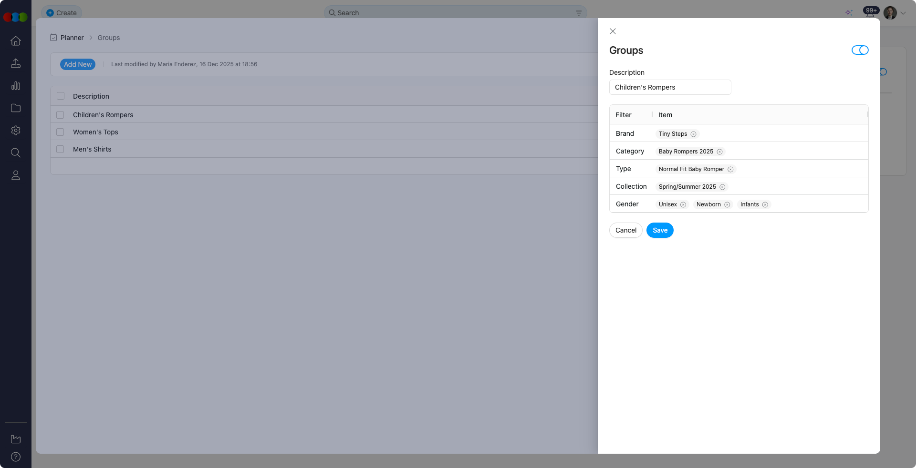Save the group changes
Viewport: 916px width, 468px height.
[660, 230]
